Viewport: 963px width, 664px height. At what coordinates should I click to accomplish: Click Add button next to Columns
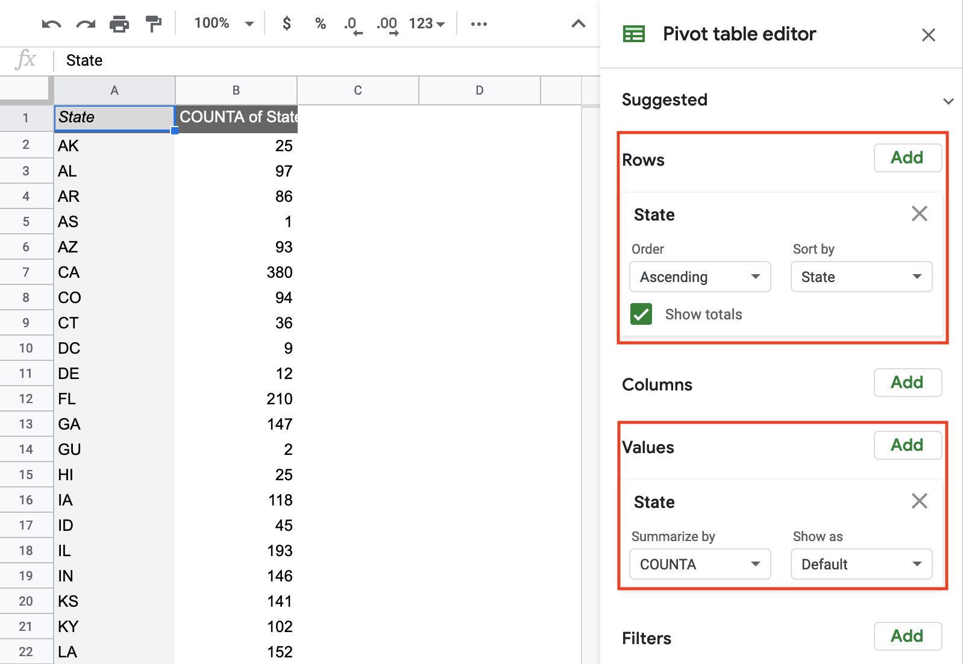908,383
